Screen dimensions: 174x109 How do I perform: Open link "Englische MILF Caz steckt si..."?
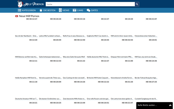98,36
